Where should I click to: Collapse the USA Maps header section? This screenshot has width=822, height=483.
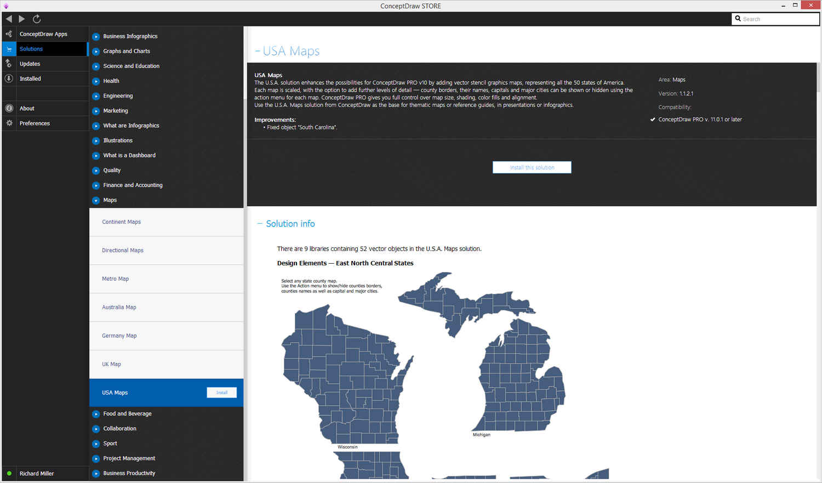click(258, 51)
